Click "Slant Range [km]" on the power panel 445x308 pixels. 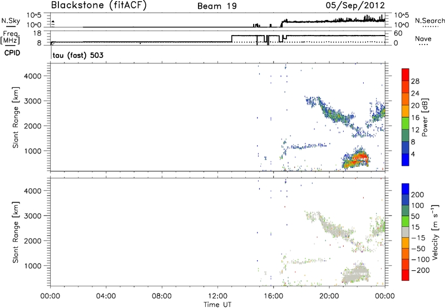[16, 117]
